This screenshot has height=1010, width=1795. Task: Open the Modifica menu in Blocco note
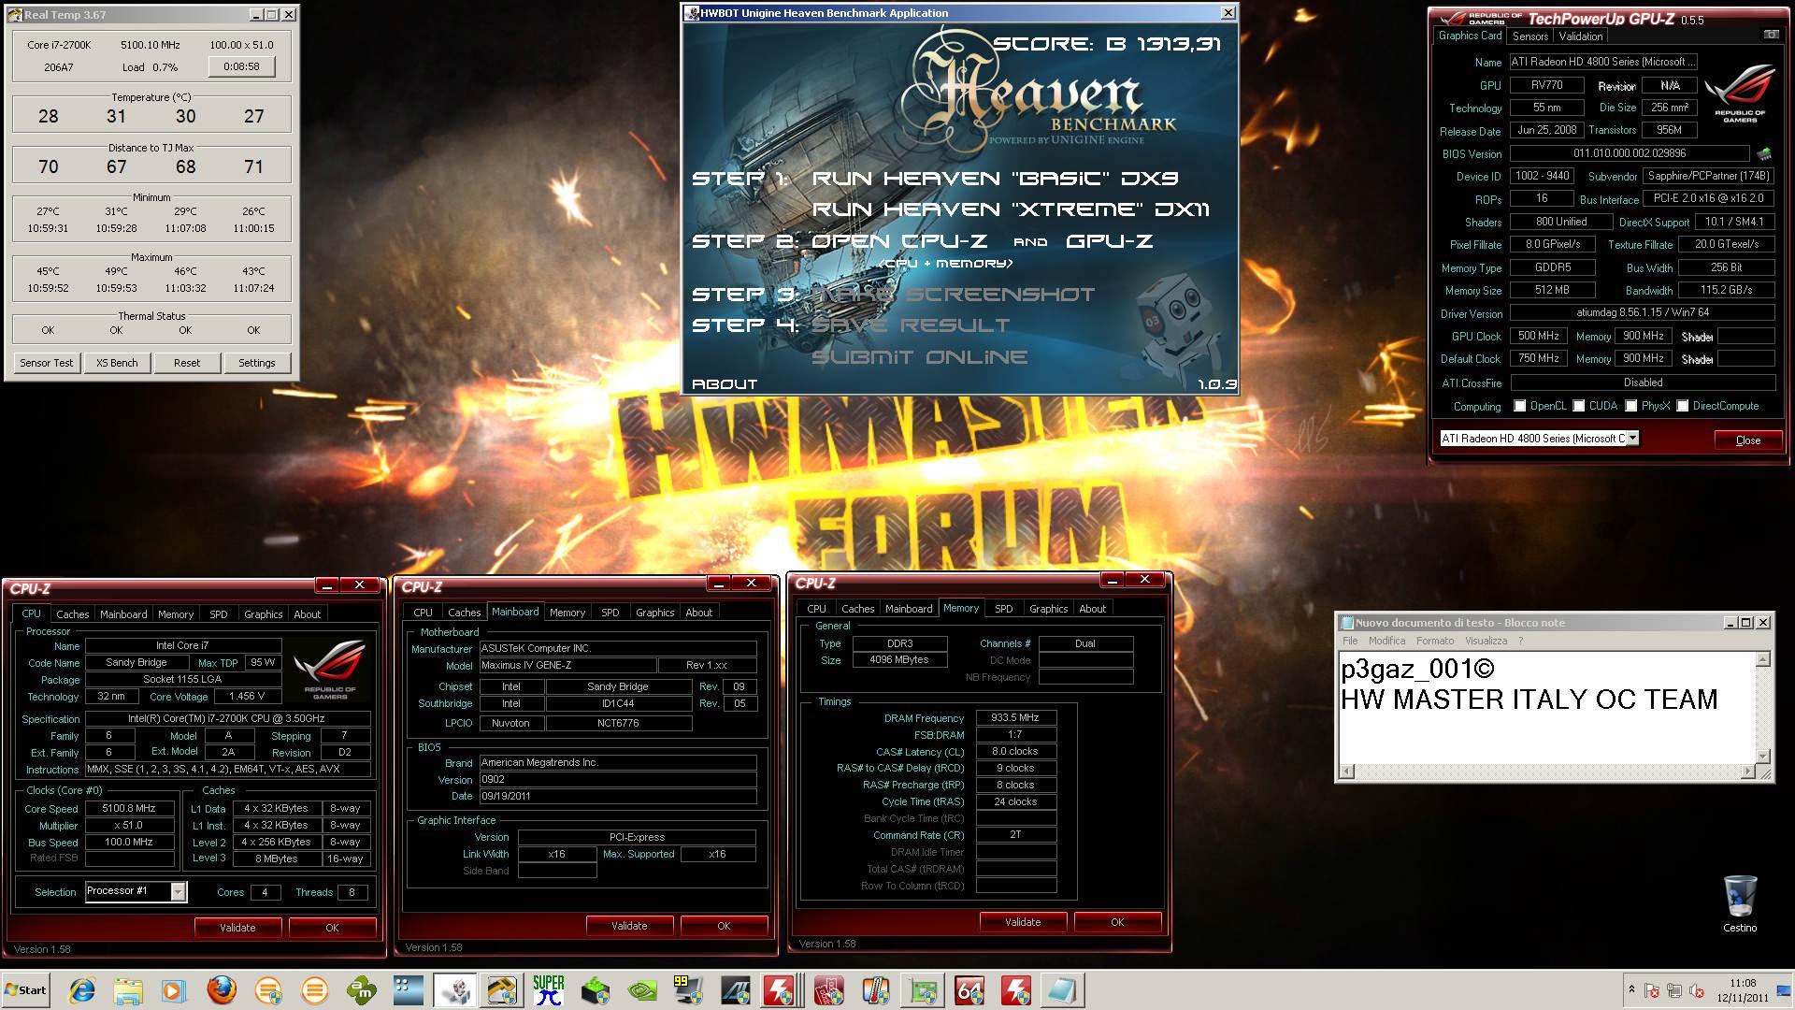(1386, 642)
